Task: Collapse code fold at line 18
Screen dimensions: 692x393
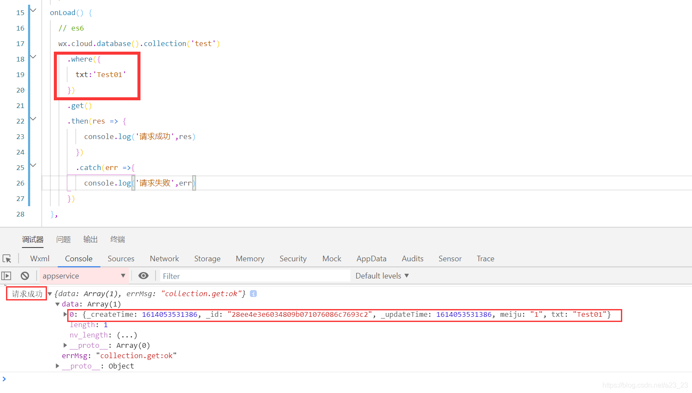Action: pyautogui.click(x=33, y=56)
